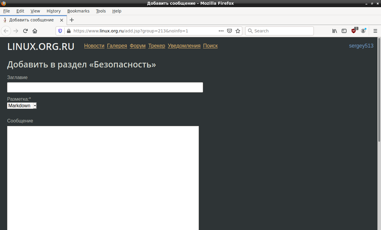Go to the Firefox Home page icon
The image size is (381, 230).
35,31
